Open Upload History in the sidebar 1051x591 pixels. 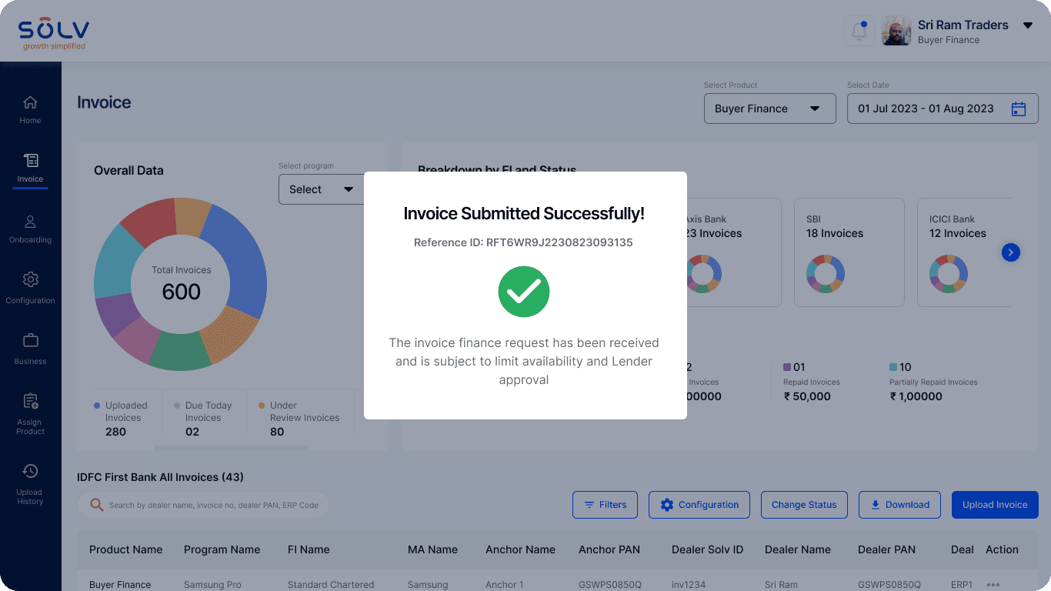pos(30,484)
